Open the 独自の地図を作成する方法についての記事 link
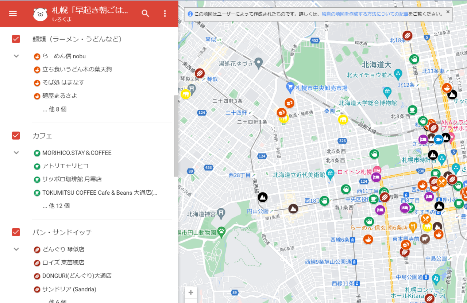 pyautogui.click(x=365, y=14)
